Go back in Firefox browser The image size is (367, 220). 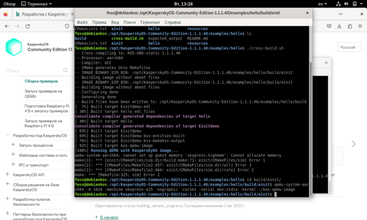click(7, 26)
